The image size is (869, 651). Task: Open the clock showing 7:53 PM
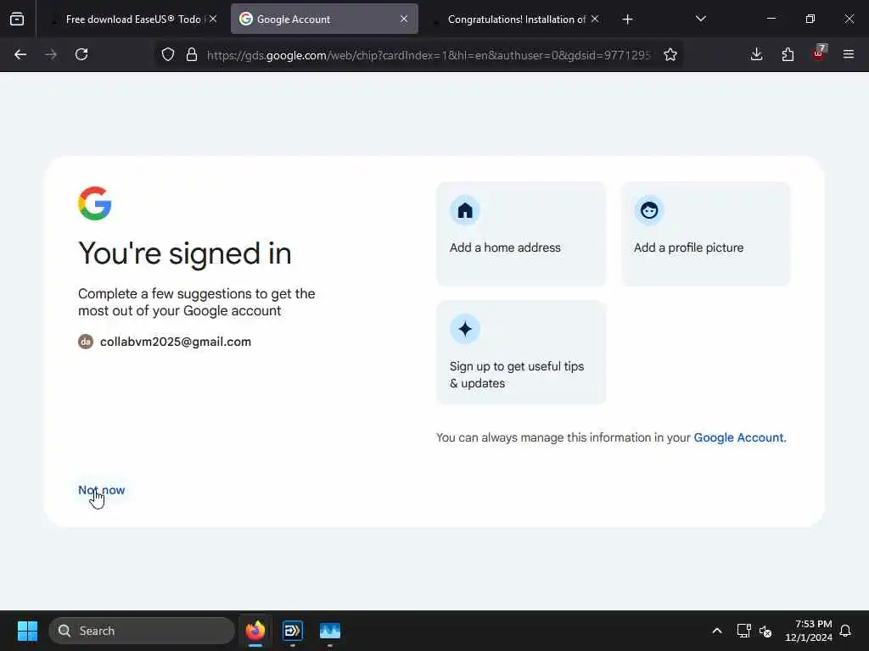pos(809,631)
